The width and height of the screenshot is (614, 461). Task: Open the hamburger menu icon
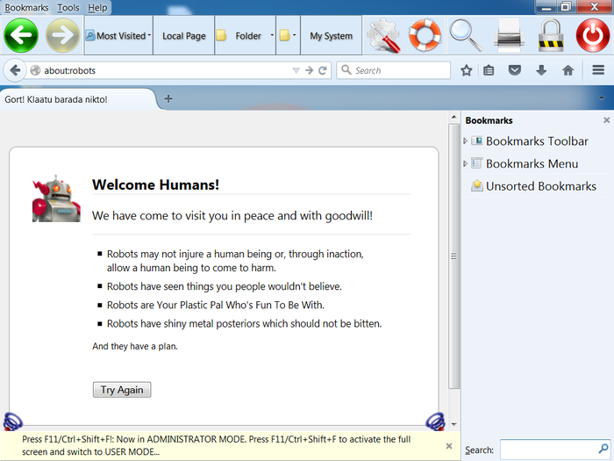pos(598,70)
